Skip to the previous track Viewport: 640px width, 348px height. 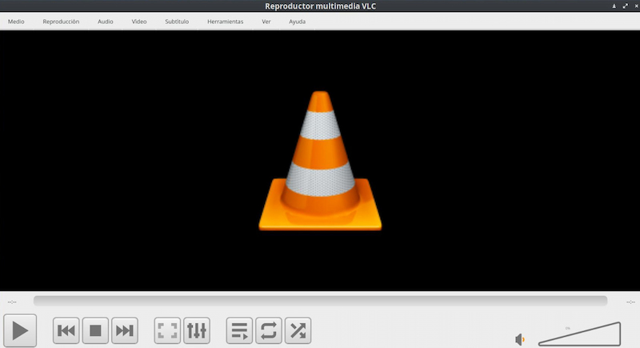[x=67, y=330]
